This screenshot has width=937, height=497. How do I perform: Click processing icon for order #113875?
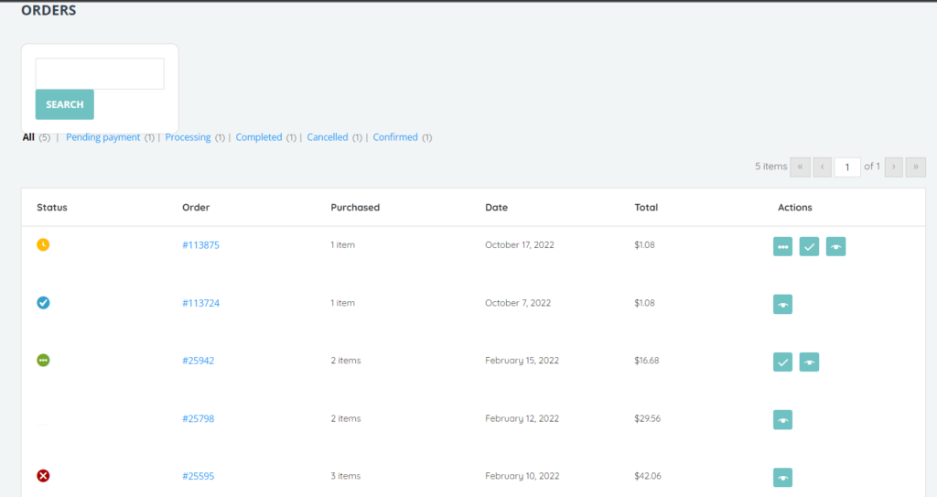[x=782, y=246]
